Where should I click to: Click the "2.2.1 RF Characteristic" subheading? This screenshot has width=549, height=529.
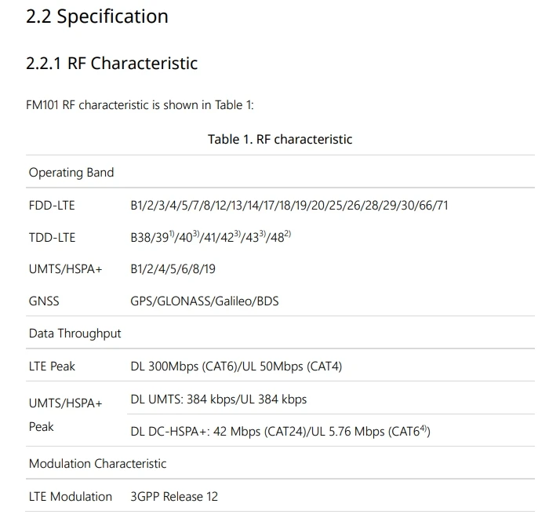(x=112, y=64)
